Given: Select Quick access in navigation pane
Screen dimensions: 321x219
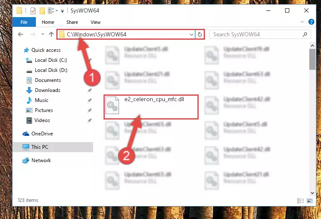Looking at the screenshot, I should [46, 50].
